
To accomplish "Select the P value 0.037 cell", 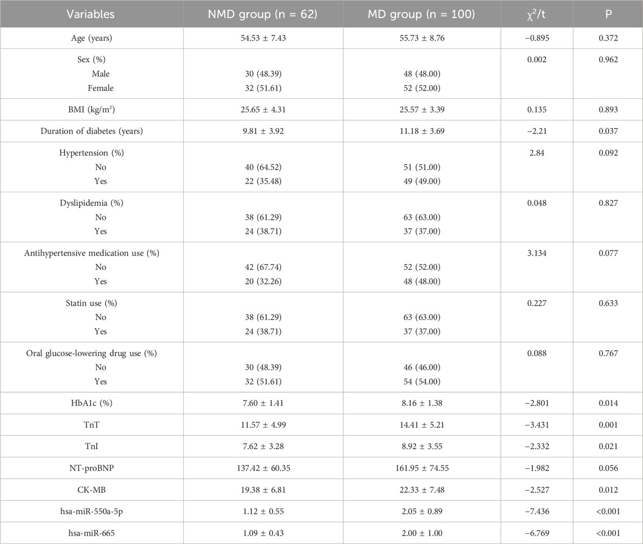I will 608,132.
